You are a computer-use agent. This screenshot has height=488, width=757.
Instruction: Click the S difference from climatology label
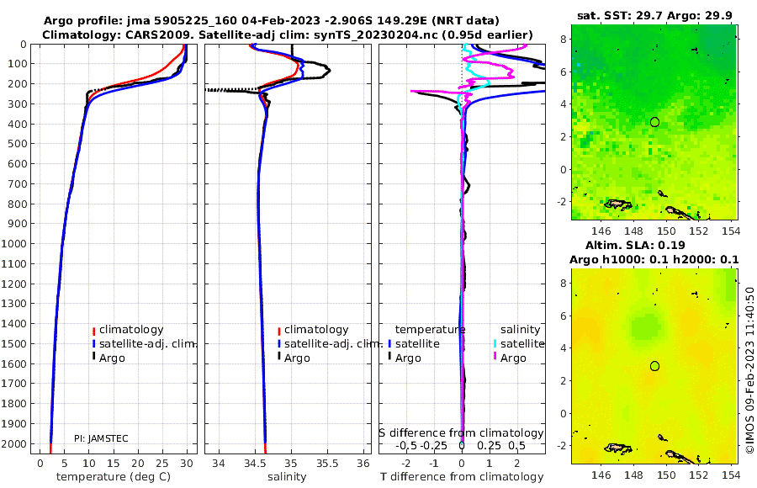tap(461, 432)
